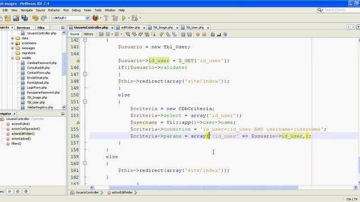
Task: Click the Find Next Occurrence icon
Action: tap(141, 34)
